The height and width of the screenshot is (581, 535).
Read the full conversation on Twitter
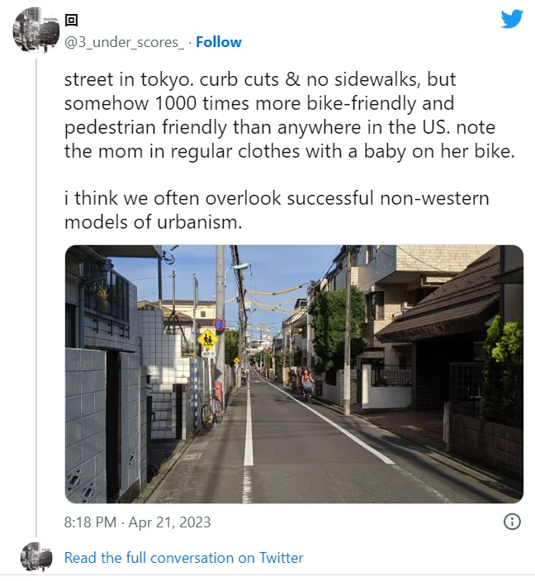(183, 558)
